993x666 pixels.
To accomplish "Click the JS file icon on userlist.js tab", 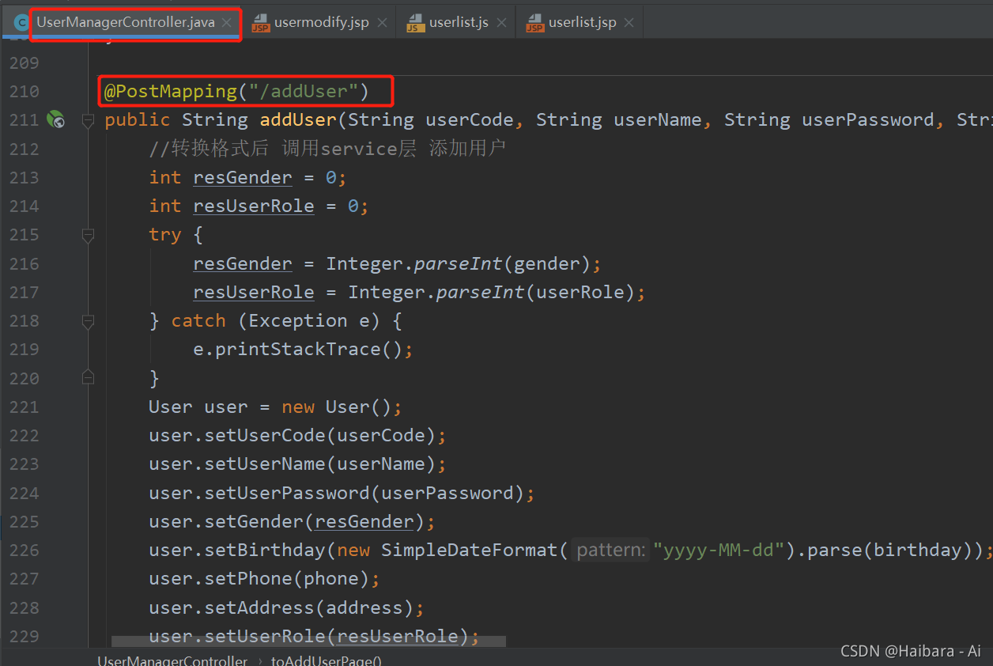I will (415, 23).
